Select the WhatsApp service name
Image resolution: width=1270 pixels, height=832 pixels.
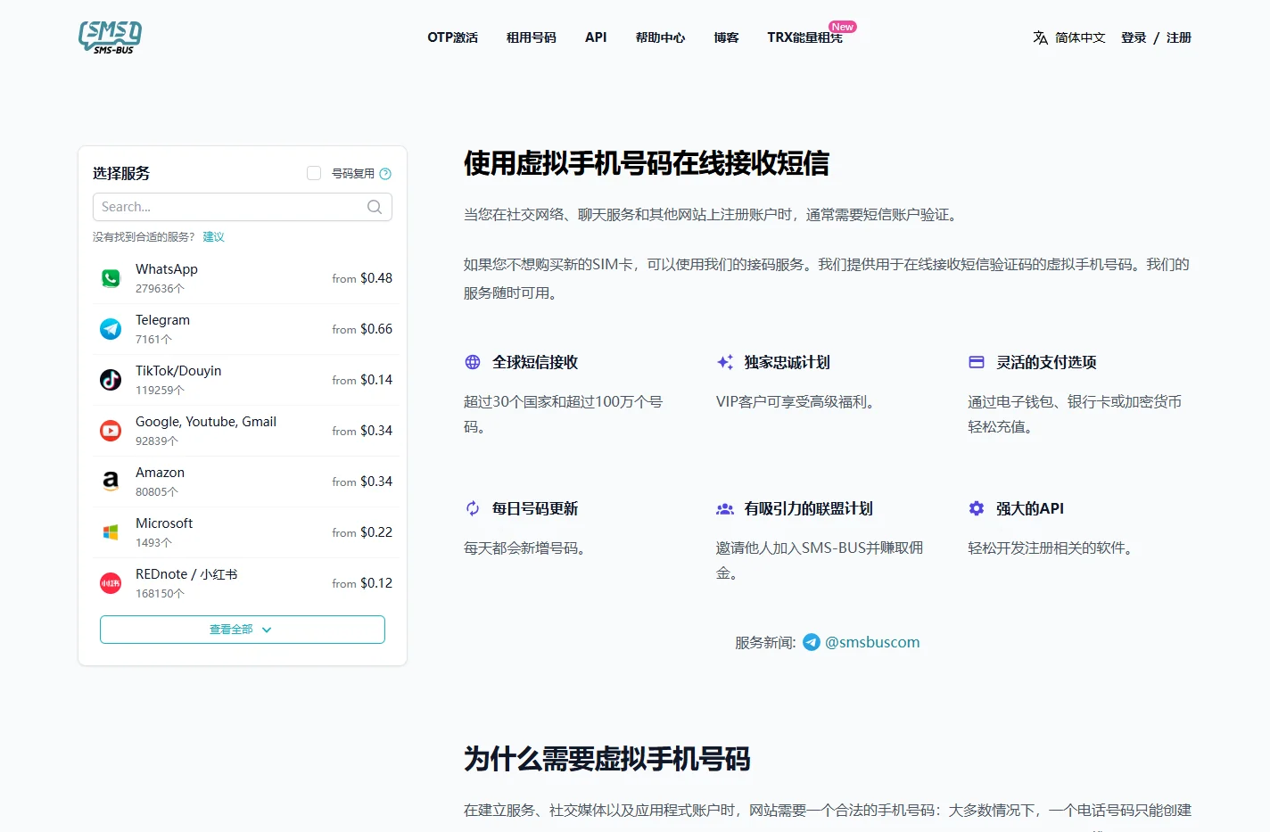(x=167, y=269)
